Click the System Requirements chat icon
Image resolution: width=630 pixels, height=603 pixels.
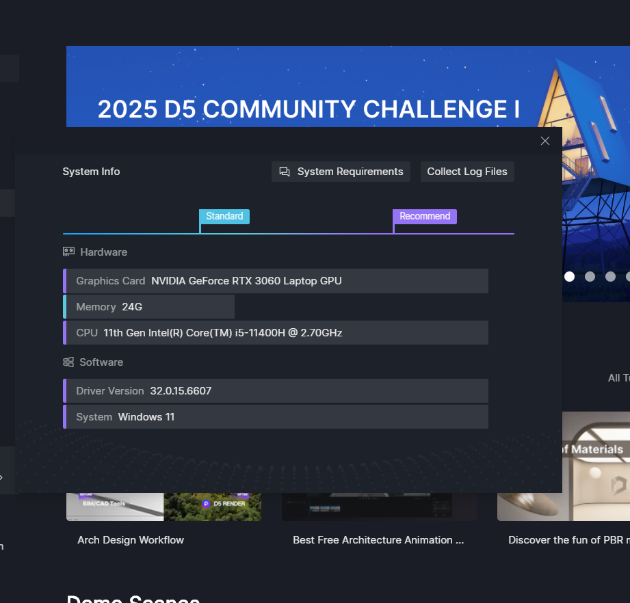pyautogui.click(x=285, y=172)
